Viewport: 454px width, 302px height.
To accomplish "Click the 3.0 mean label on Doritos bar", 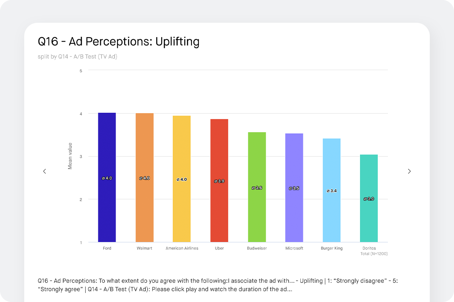I will 369,199.
